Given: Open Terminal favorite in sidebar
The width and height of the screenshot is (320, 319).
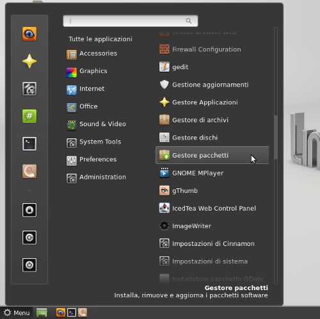Looking at the screenshot, I should [29, 143].
